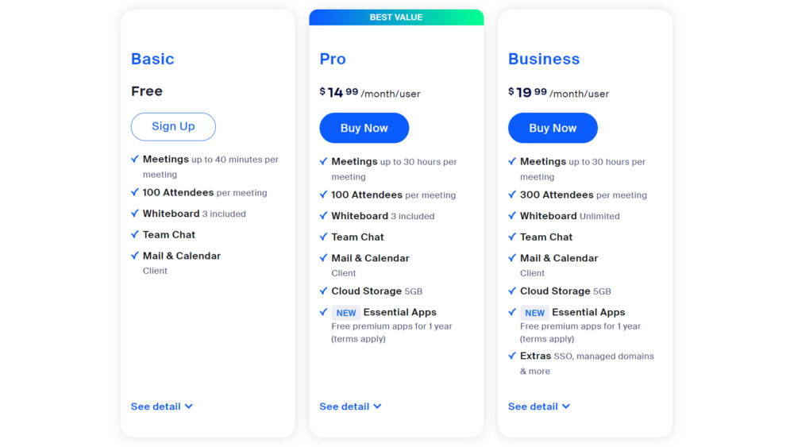Click checkmark beside Whiteboard Unlimited
The width and height of the screenshot is (794, 447).
pyautogui.click(x=512, y=216)
